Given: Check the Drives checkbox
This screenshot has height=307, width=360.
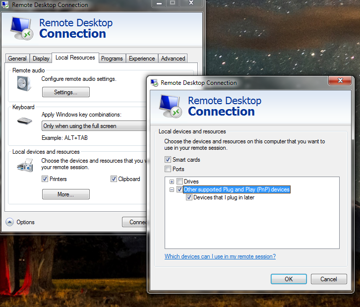Looking at the screenshot, I should [180, 182].
